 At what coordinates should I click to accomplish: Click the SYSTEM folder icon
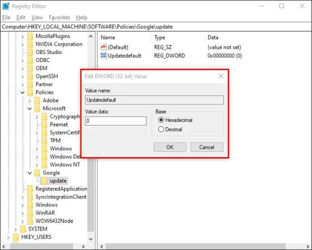(23, 229)
